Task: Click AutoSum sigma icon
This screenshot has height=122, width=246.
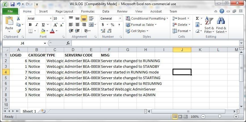Action: (197, 18)
